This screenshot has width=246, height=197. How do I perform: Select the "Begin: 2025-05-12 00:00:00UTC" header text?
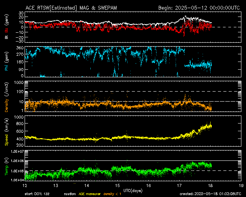point(199,8)
